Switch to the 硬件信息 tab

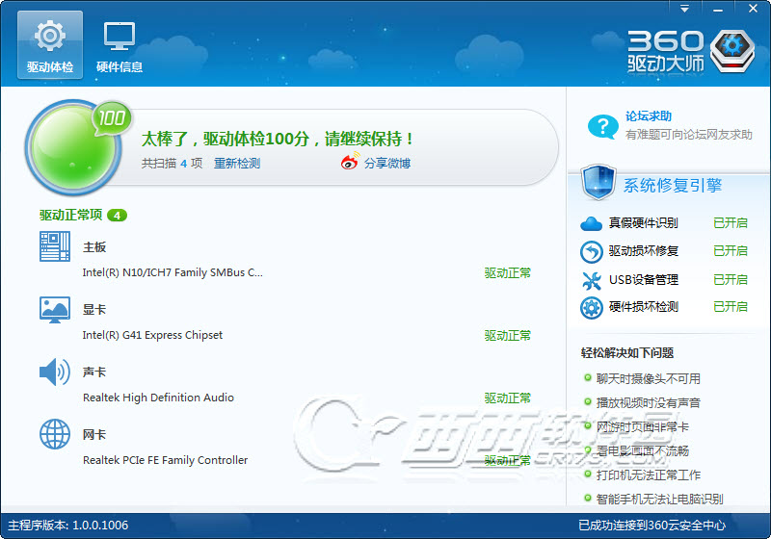tap(120, 45)
